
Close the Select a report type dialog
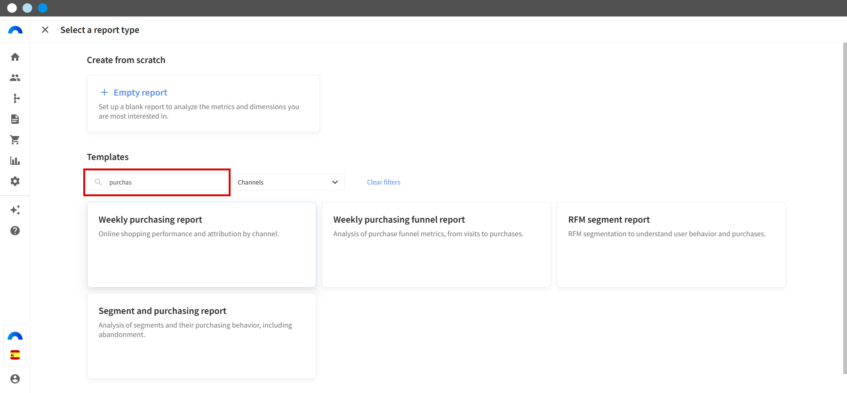click(x=45, y=30)
